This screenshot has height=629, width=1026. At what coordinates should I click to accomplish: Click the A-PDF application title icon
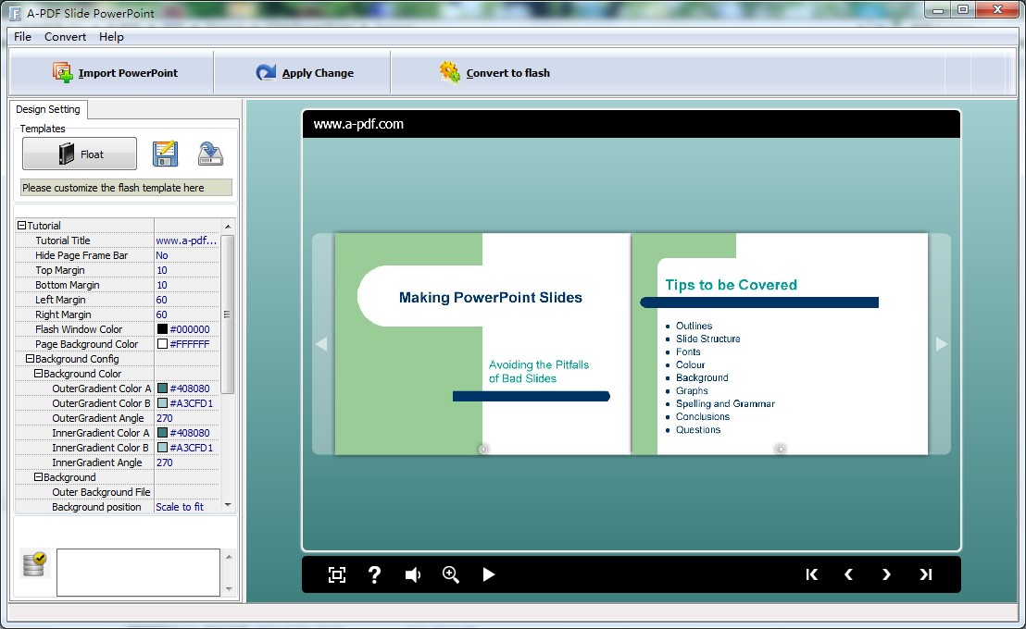click(15, 13)
